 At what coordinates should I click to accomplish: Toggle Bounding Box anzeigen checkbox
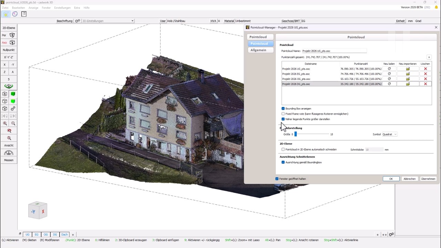tap(283, 108)
